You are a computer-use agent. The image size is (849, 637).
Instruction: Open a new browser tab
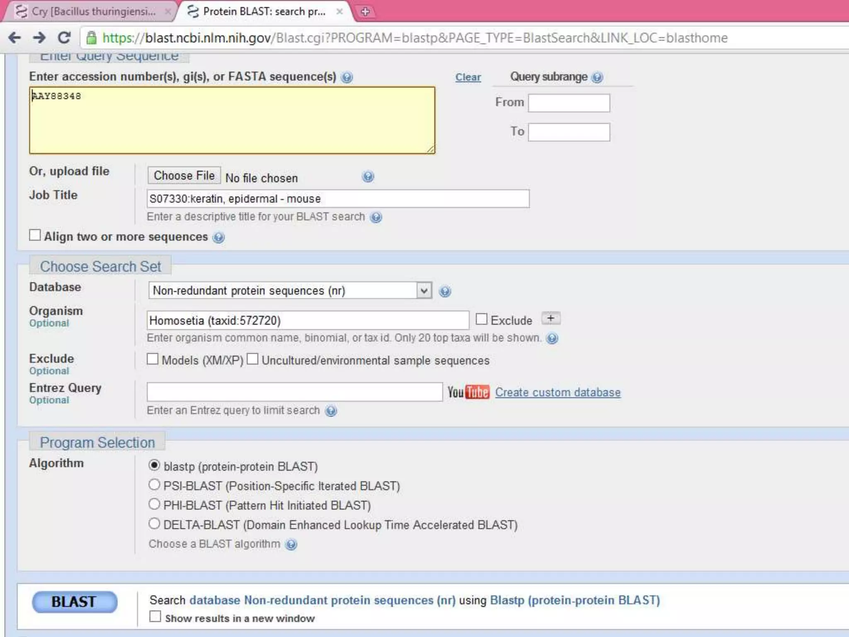pyautogui.click(x=365, y=12)
